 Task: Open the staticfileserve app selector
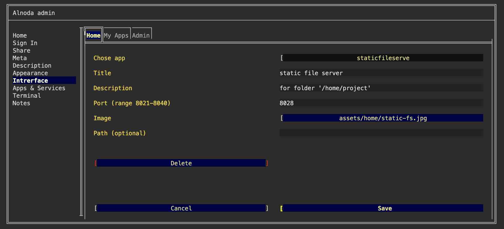[x=383, y=58]
